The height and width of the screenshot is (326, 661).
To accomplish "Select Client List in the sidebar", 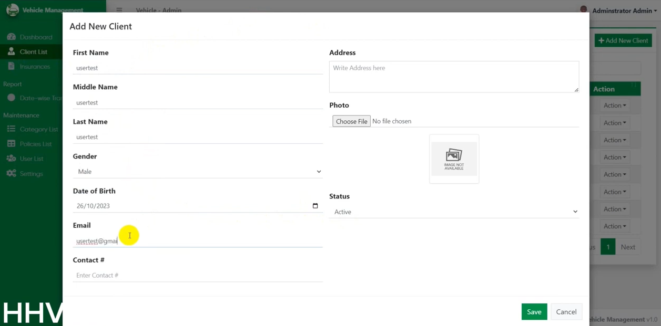I will [33, 52].
